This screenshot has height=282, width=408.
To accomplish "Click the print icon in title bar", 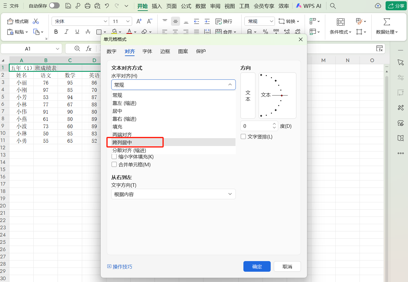I will [88, 6].
